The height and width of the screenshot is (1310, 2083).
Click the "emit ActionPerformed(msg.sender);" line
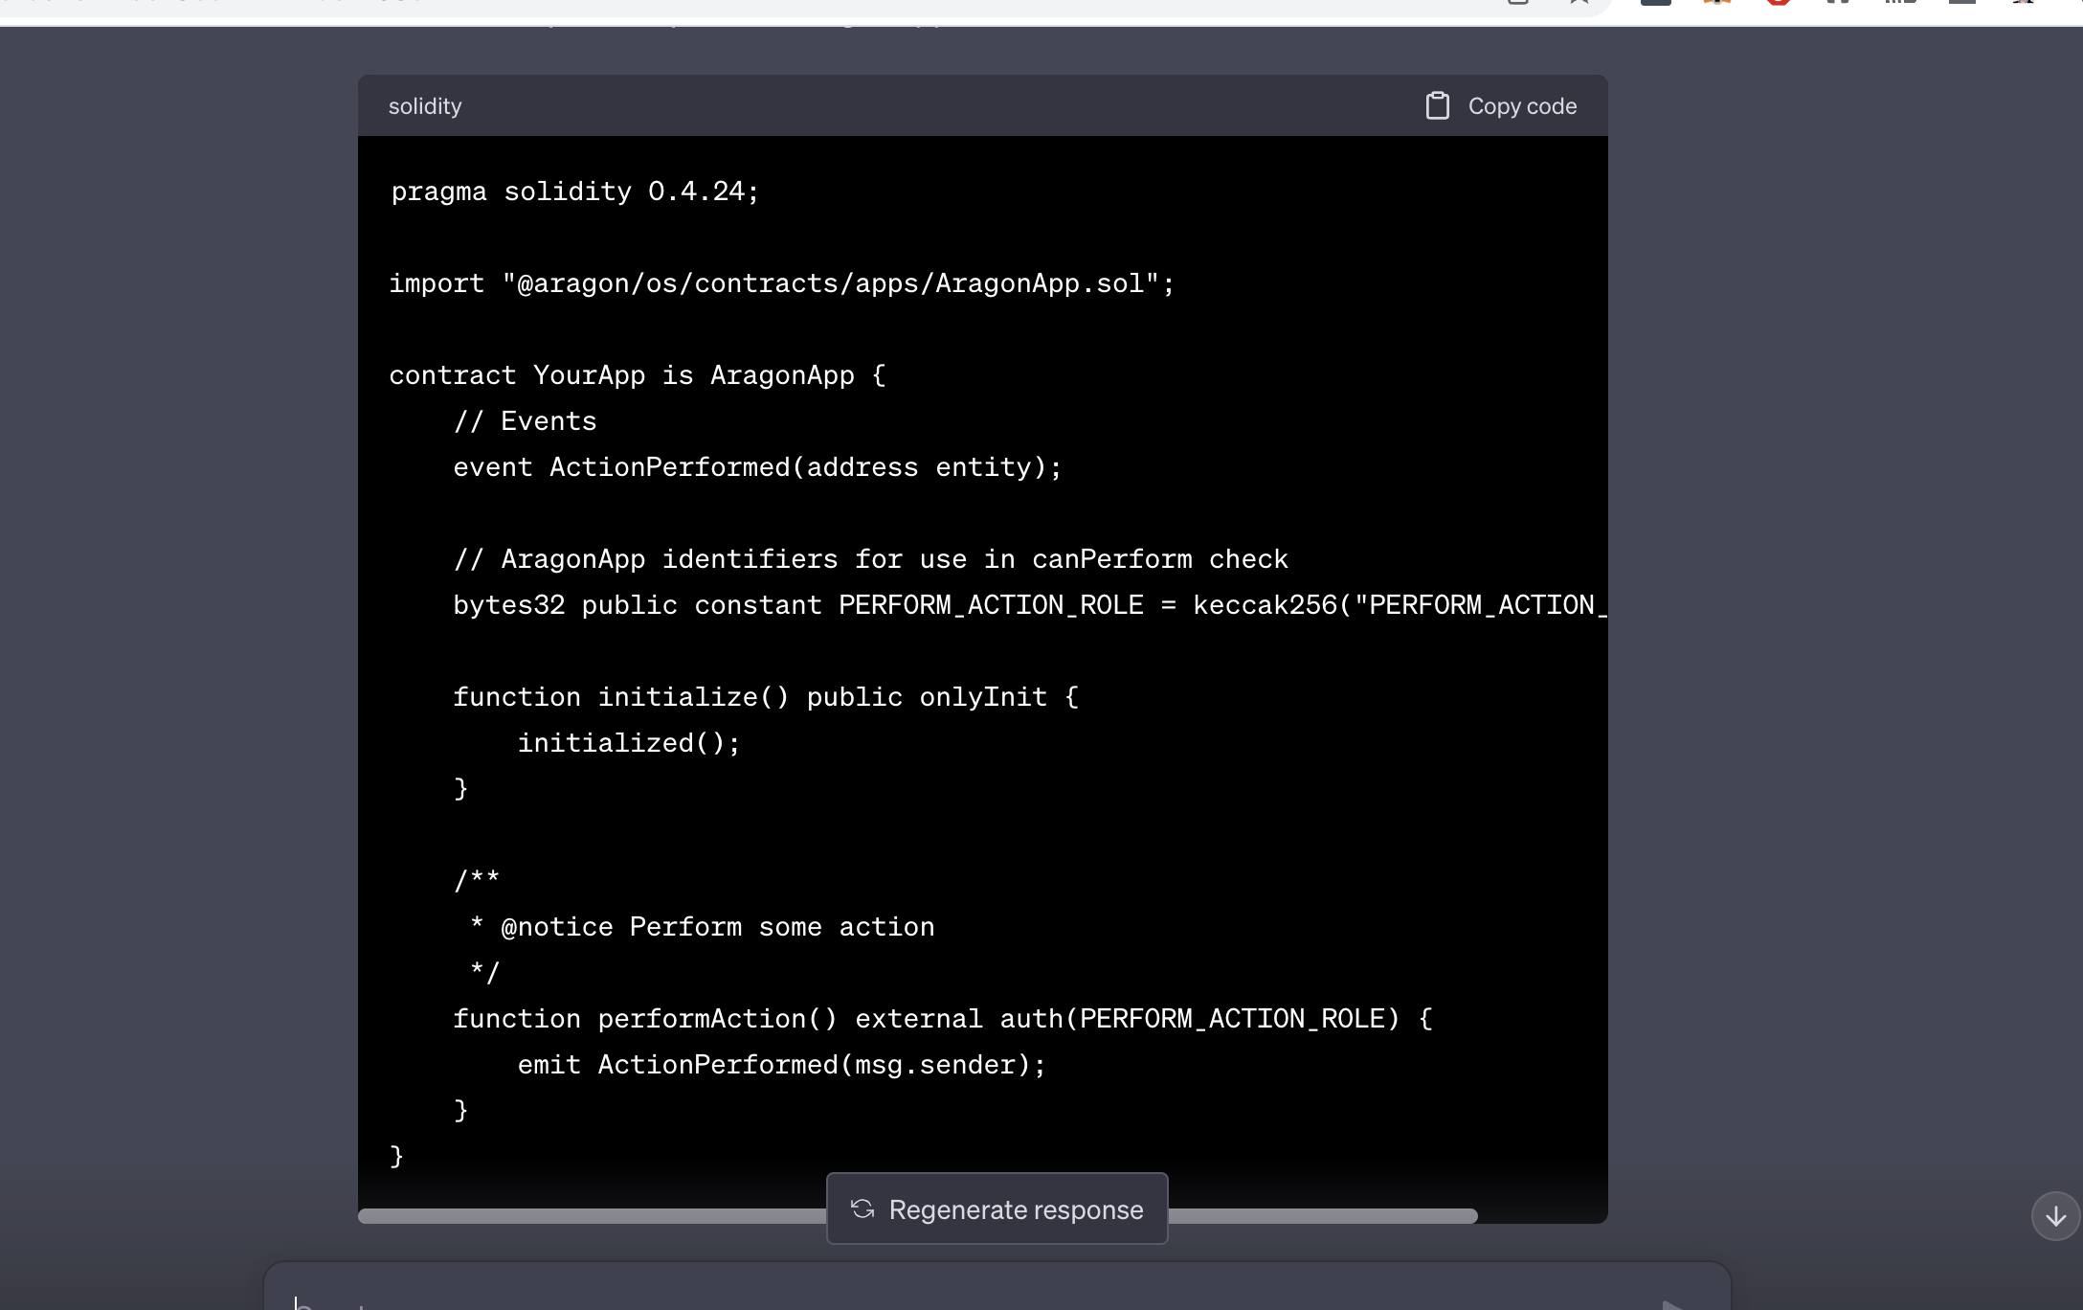(781, 1065)
